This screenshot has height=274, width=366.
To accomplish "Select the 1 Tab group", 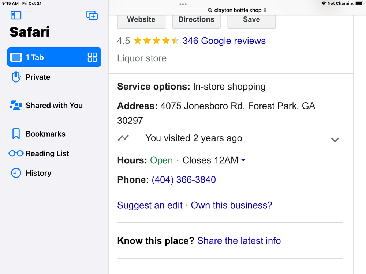I will pyautogui.click(x=54, y=57).
